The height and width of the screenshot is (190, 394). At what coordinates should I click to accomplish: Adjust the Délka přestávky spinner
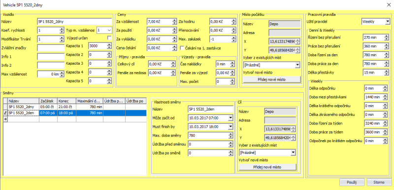tap(386, 73)
